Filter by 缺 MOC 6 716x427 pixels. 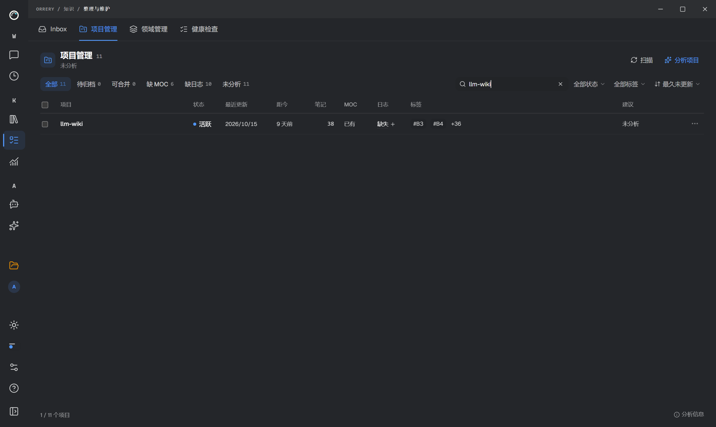(x=160, y=84)
